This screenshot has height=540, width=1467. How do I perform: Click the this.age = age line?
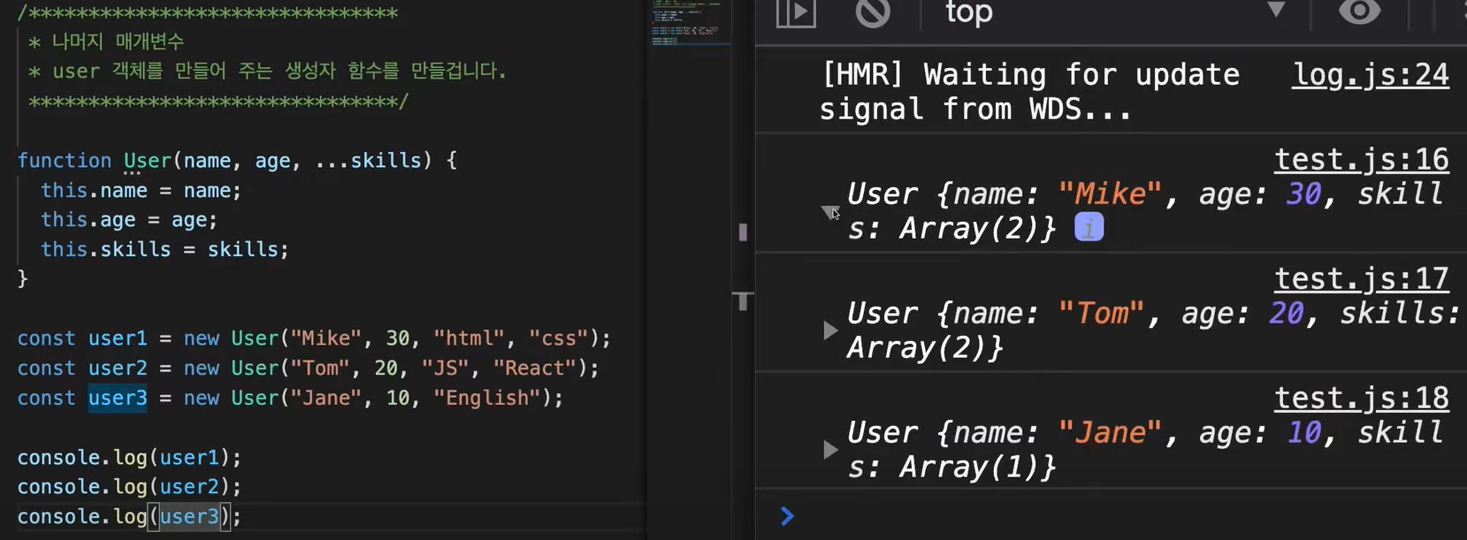[129, 220]
